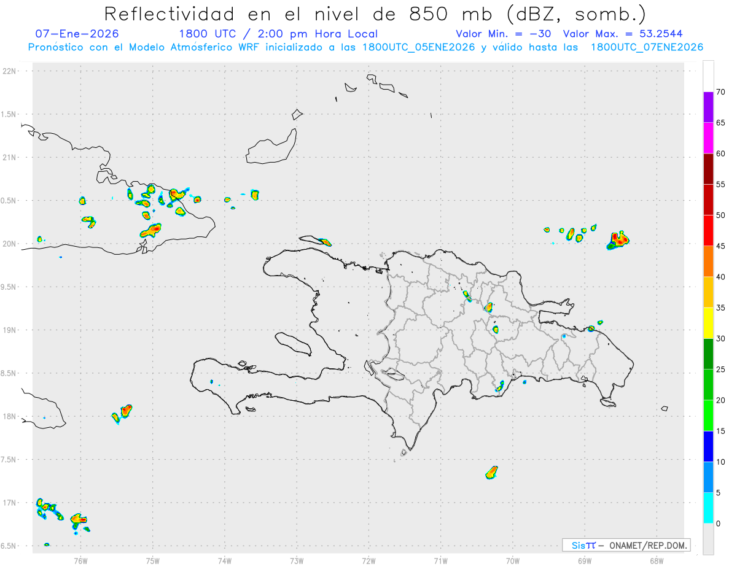Click the 'Valor Max. = 53.2544' text
The image size is (737, 569).
623,34
